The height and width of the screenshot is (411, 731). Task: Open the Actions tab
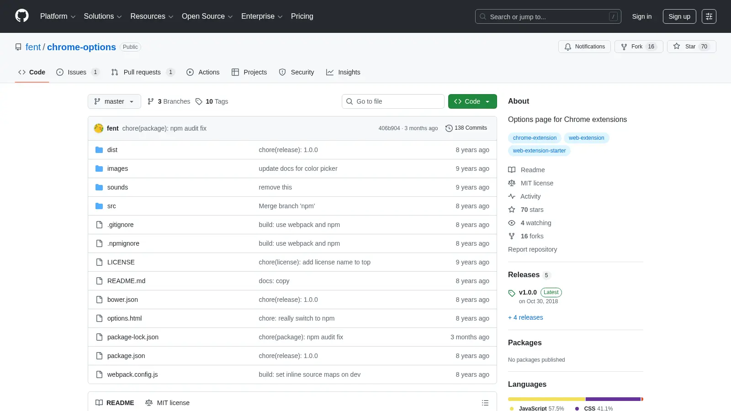(203, 72)
